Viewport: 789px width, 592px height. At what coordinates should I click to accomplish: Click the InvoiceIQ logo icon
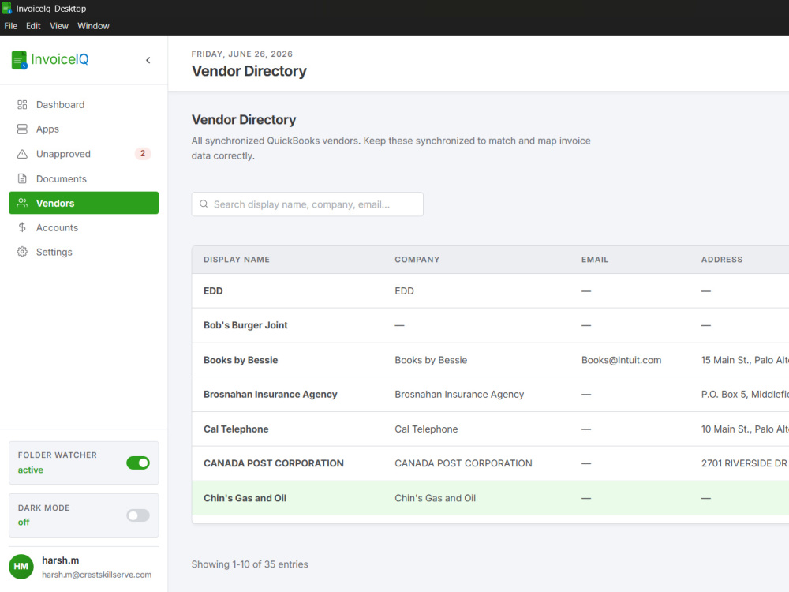(x=20, y=60)
